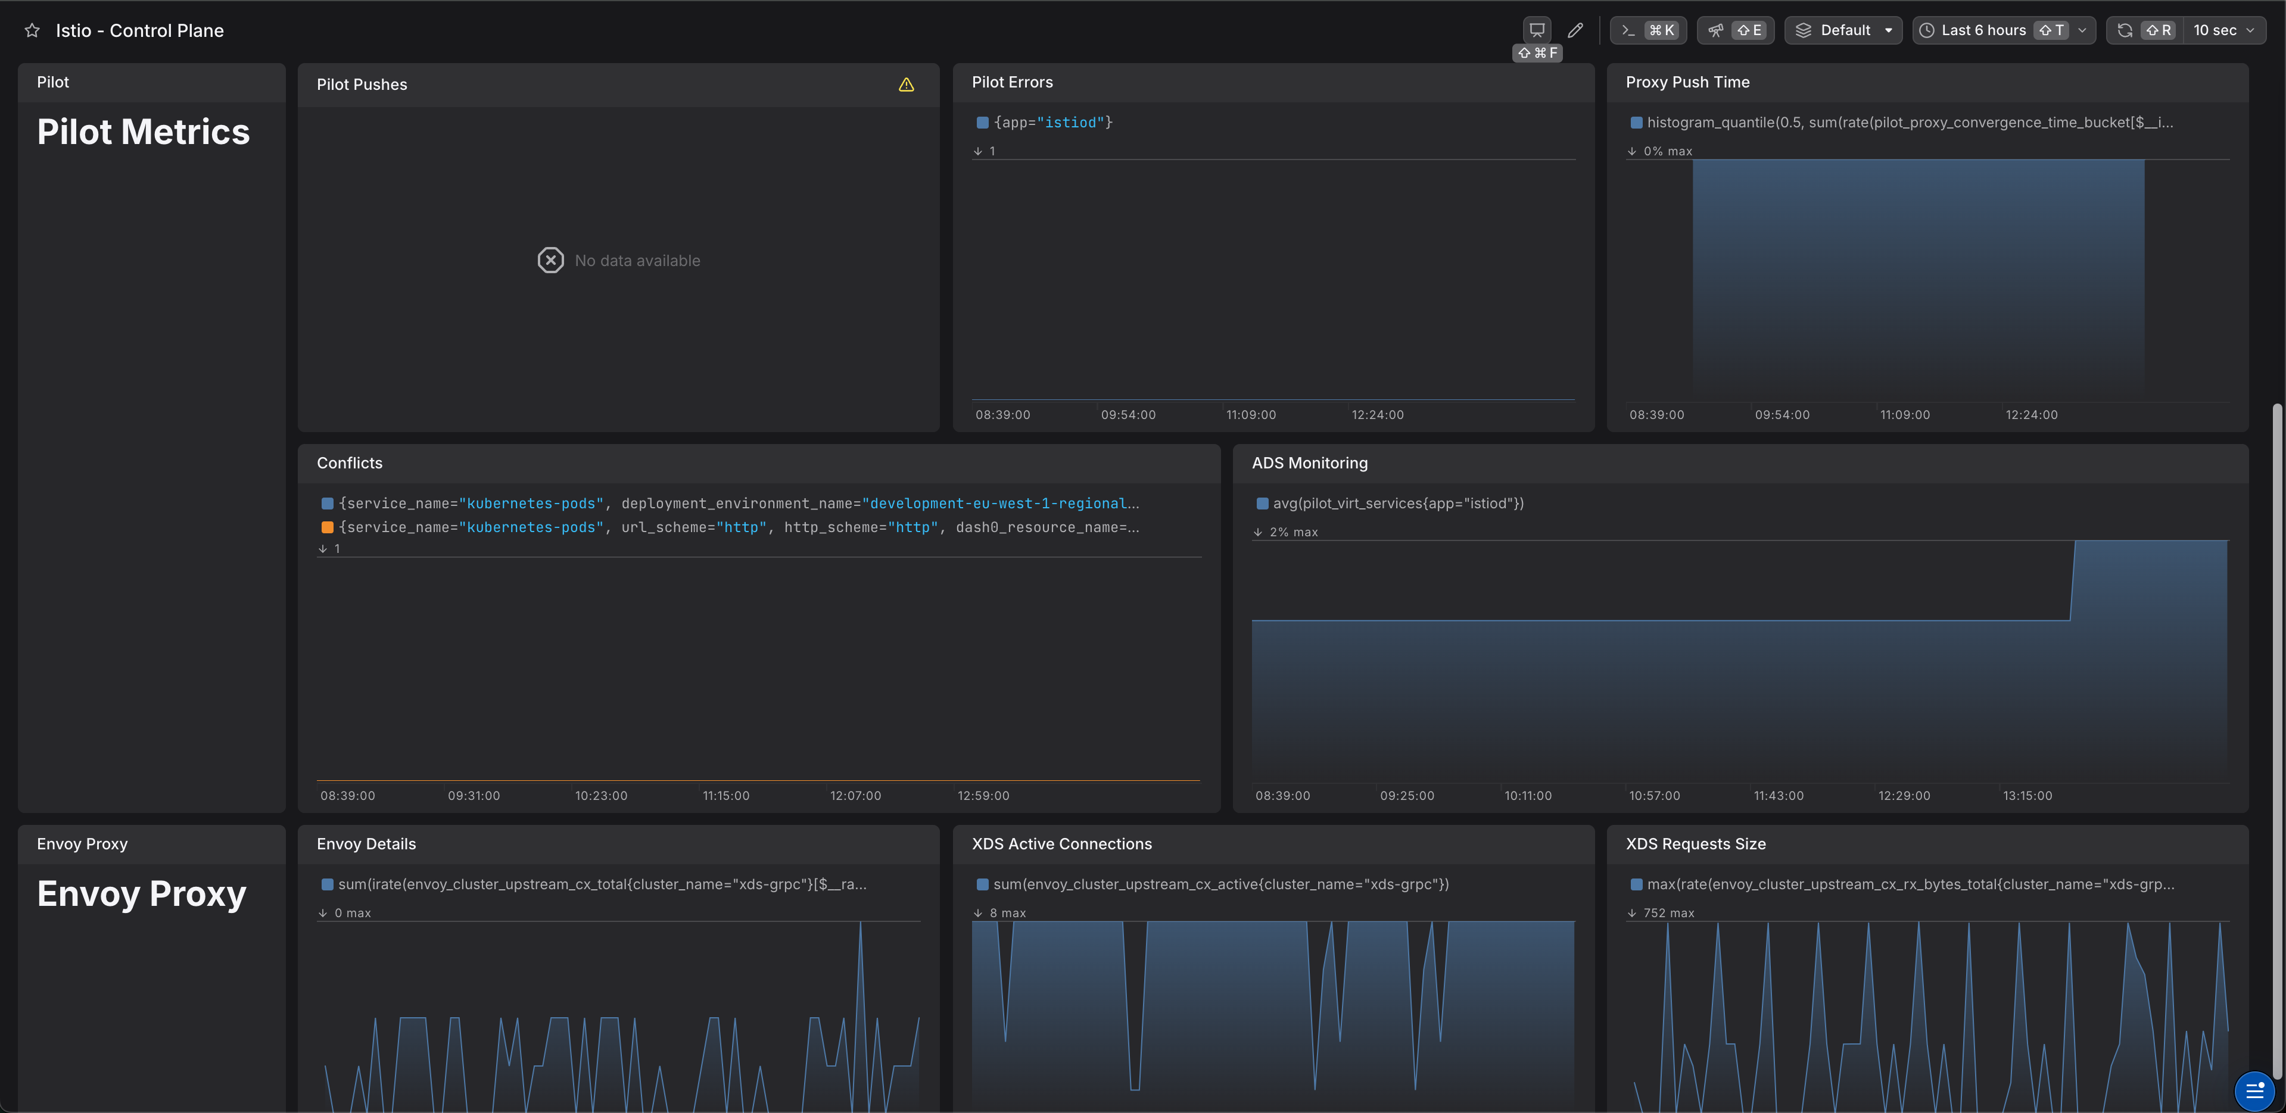Open the telescope explore button

pyautogui.click(x=1734, y=30)
